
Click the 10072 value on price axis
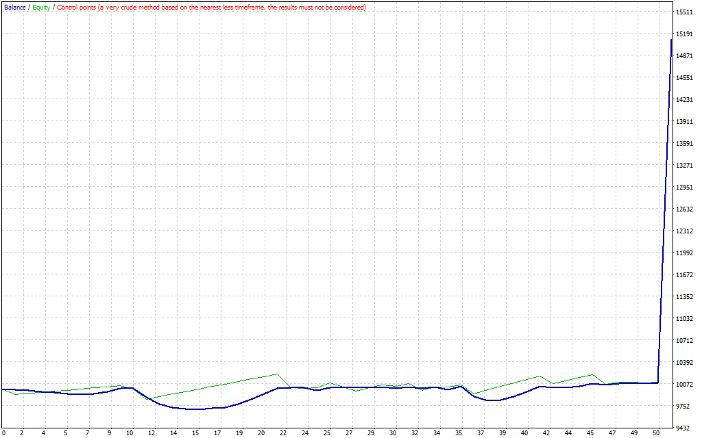coord(684,385)
